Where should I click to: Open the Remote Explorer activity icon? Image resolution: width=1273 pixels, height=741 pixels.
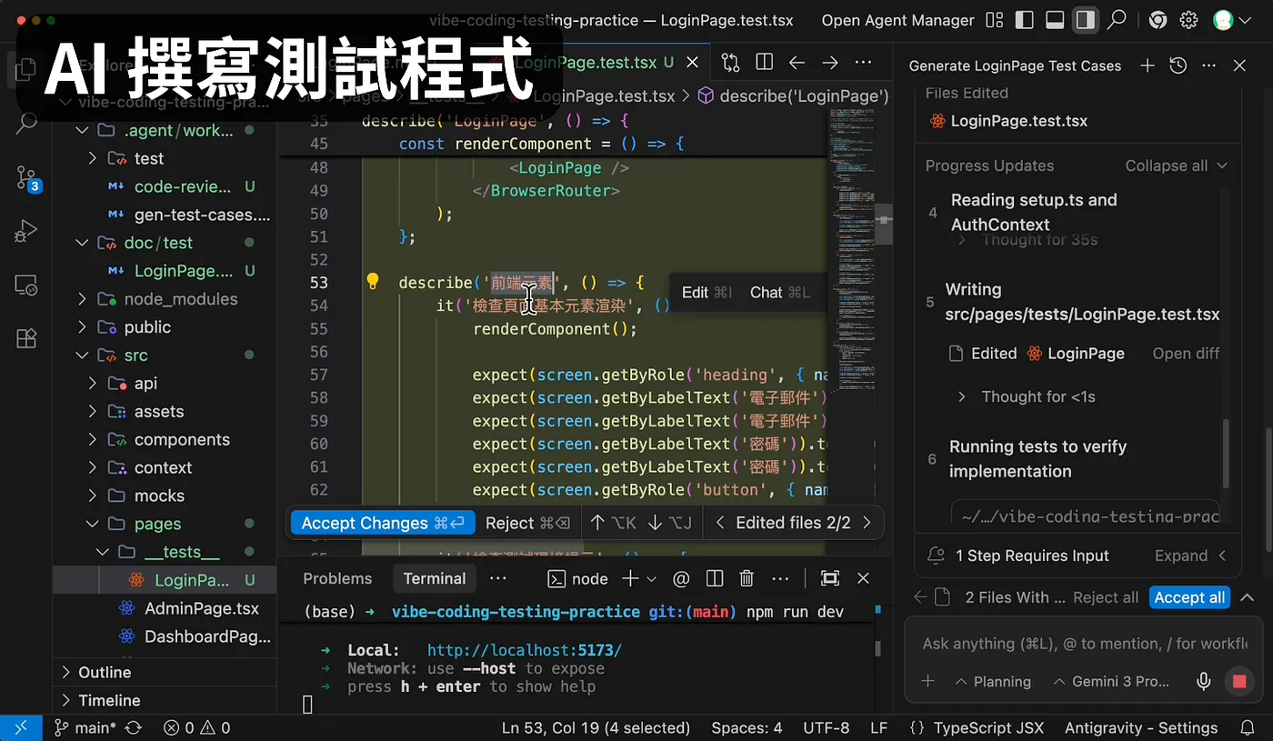(26, 285)
